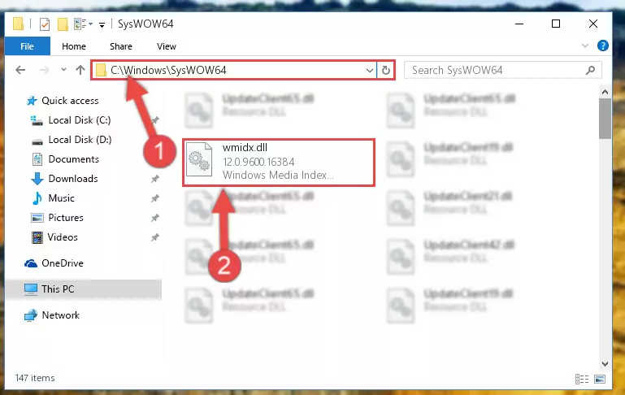Expand the ribbon with the chevron
This screenshot has width=625, height=395.
point(584,46)
